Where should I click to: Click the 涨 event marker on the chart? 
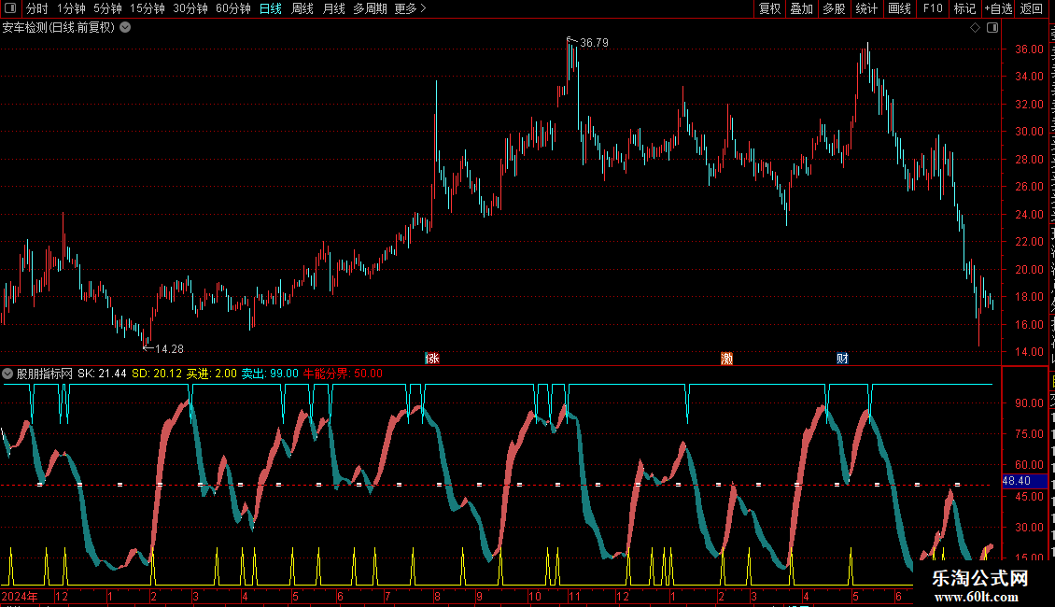point(432,358)
